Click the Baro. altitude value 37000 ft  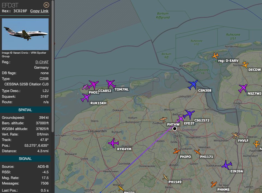coord(42,123)
